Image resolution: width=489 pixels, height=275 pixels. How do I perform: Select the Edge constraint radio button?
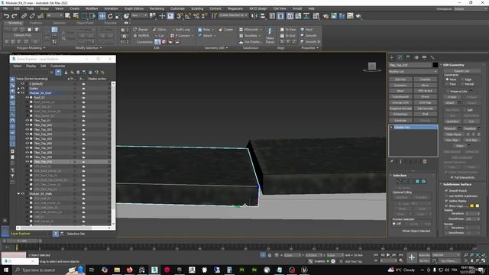click(x=462, y=79)
